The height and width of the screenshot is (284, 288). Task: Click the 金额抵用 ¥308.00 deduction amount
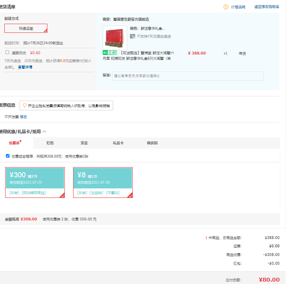(29, 219)
